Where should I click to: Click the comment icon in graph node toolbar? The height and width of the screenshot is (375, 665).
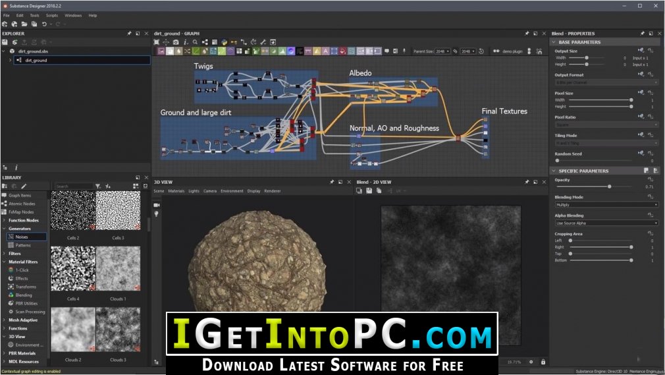[x=386, y=51]
